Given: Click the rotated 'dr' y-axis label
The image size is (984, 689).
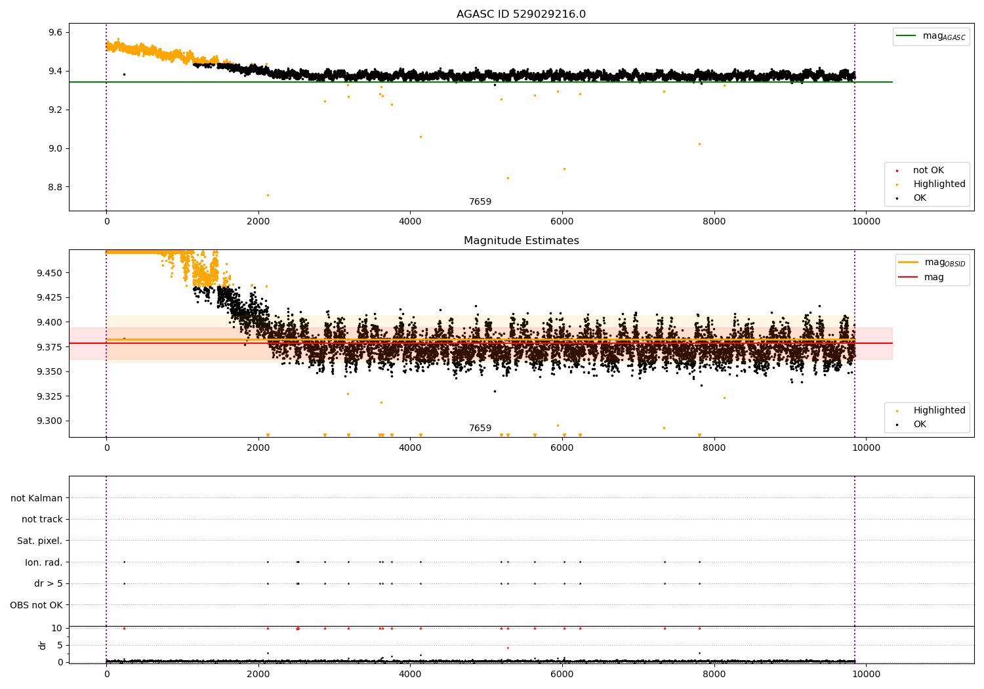Looking at the screenshot, I should coord(43,645).
